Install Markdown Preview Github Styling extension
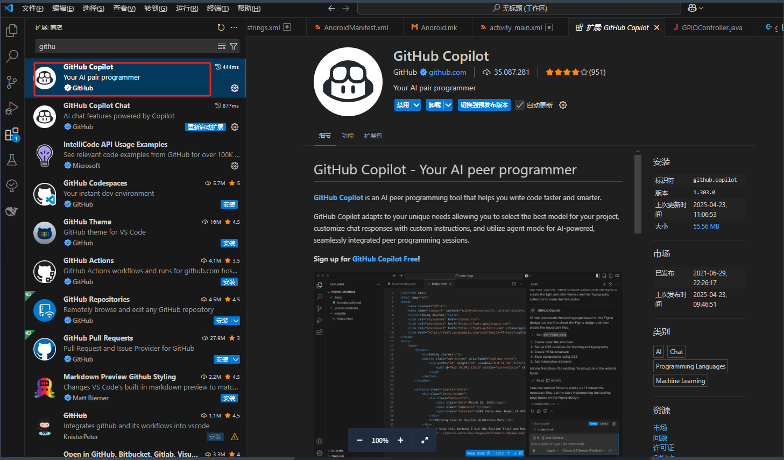 pyautogui.click(x=229, y=398)
